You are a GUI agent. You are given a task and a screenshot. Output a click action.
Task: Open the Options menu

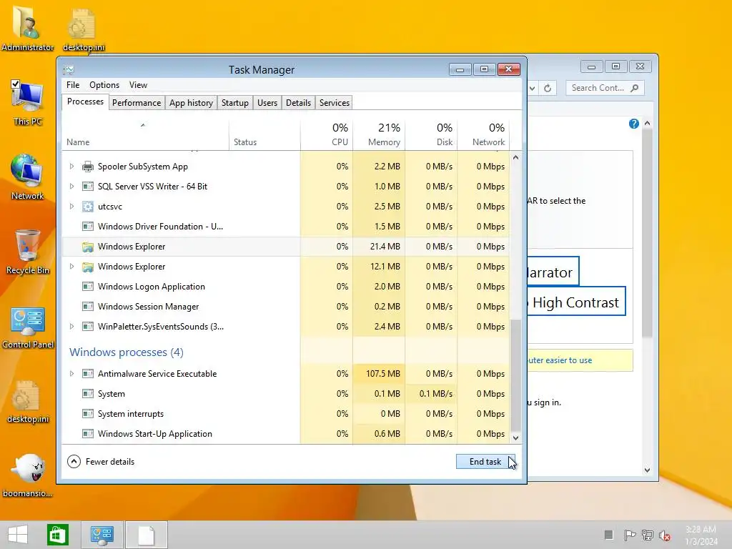pyautogui.click(x=104, y=85)
